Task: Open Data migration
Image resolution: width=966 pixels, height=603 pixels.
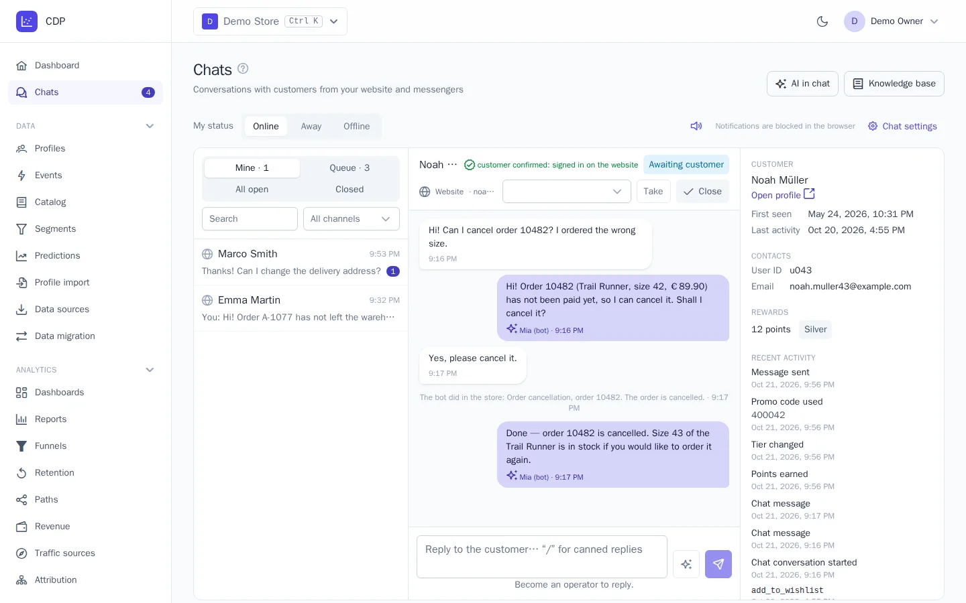Action: (85, 336)
